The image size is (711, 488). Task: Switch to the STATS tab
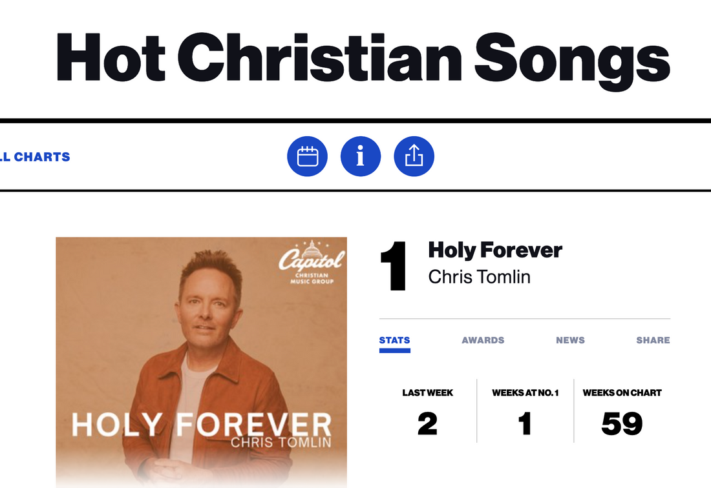[x=394, y=340]
